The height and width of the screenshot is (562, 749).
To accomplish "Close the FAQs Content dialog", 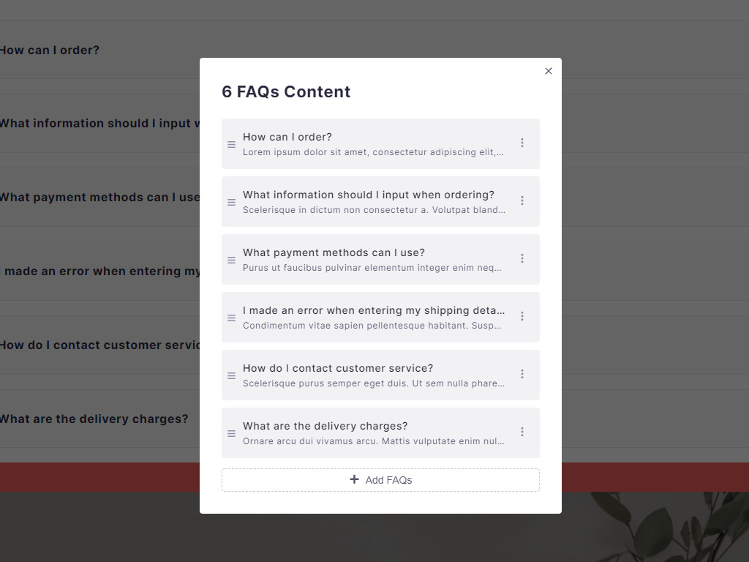I will pos(549,71).
